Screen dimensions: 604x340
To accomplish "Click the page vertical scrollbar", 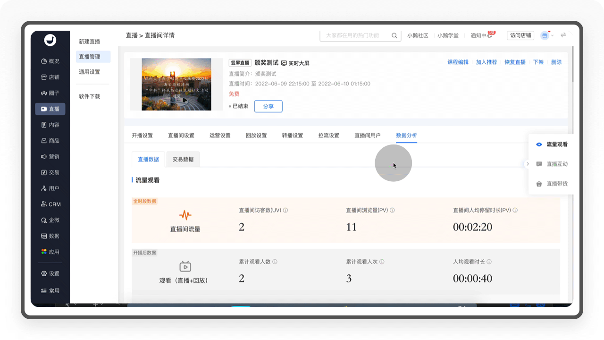I will tap(572, 65).
